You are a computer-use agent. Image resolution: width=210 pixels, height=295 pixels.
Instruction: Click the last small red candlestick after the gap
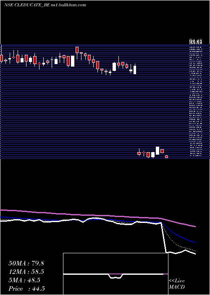[166, 157]
